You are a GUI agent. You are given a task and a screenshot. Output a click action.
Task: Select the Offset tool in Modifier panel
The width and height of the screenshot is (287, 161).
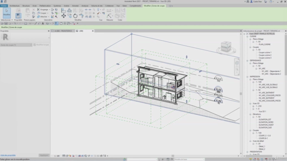70,10
